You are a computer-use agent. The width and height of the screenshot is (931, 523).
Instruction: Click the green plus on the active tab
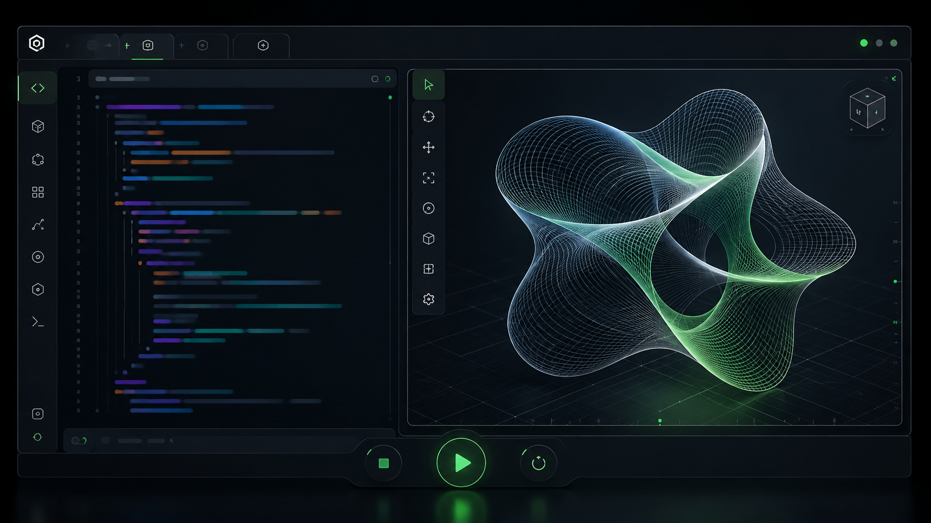(x=127, y=46)
